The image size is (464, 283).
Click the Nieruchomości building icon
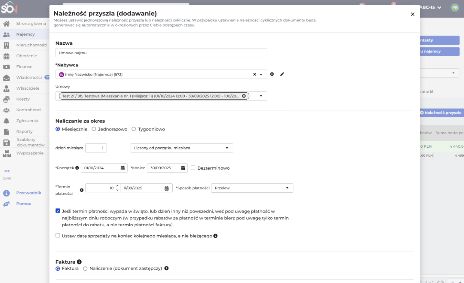tap(6, 45)
